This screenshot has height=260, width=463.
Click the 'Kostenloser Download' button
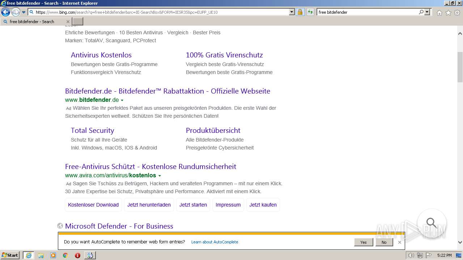click(x=93, y=205)
